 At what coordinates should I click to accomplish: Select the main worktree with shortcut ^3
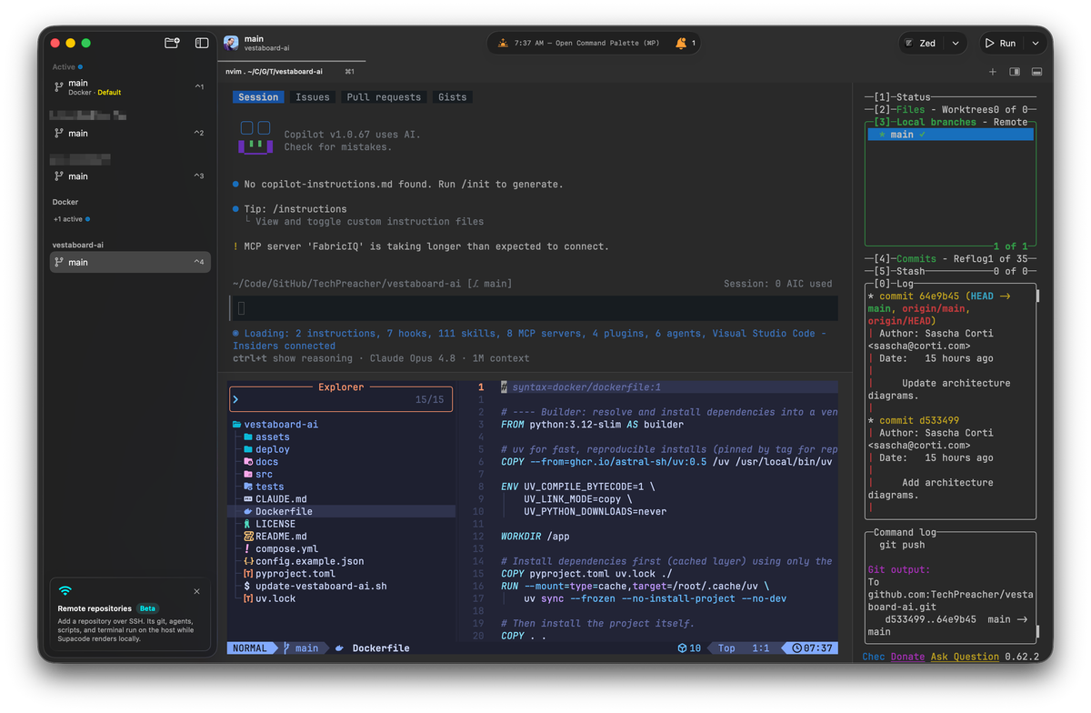(130, 176)
